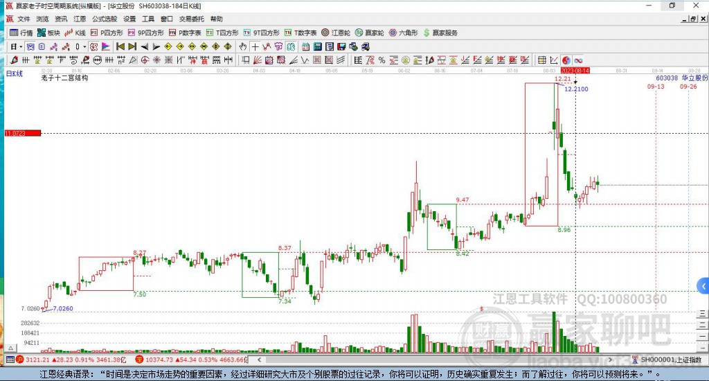Click the 3121.21 Shanghai index status entry
709x381 pixels.
tap(71, 360)
